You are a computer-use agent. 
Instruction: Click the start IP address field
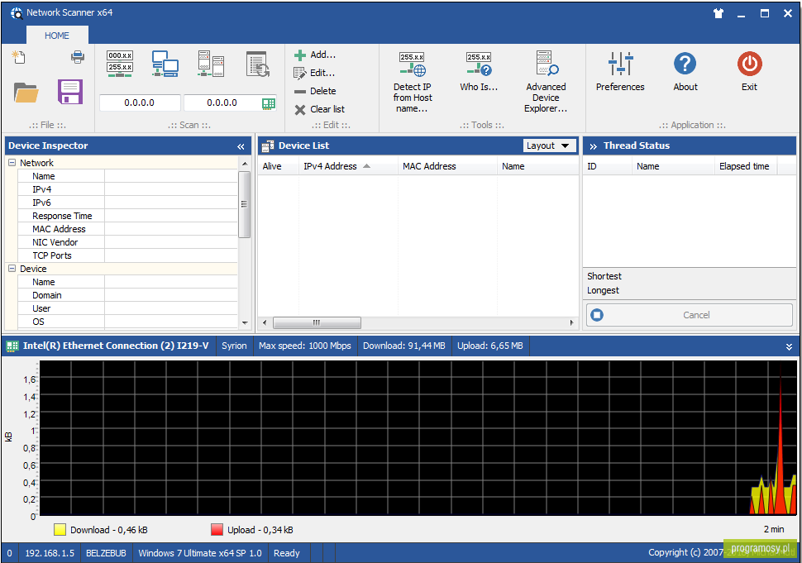pos(140,103)
